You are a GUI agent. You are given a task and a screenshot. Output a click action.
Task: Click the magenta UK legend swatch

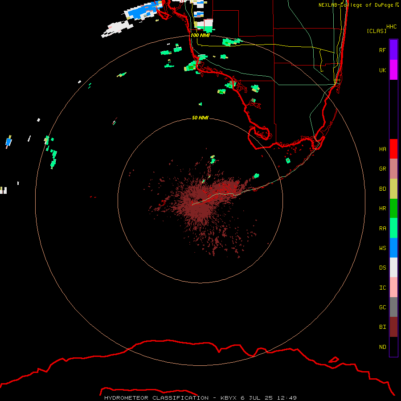pos(393,70)
